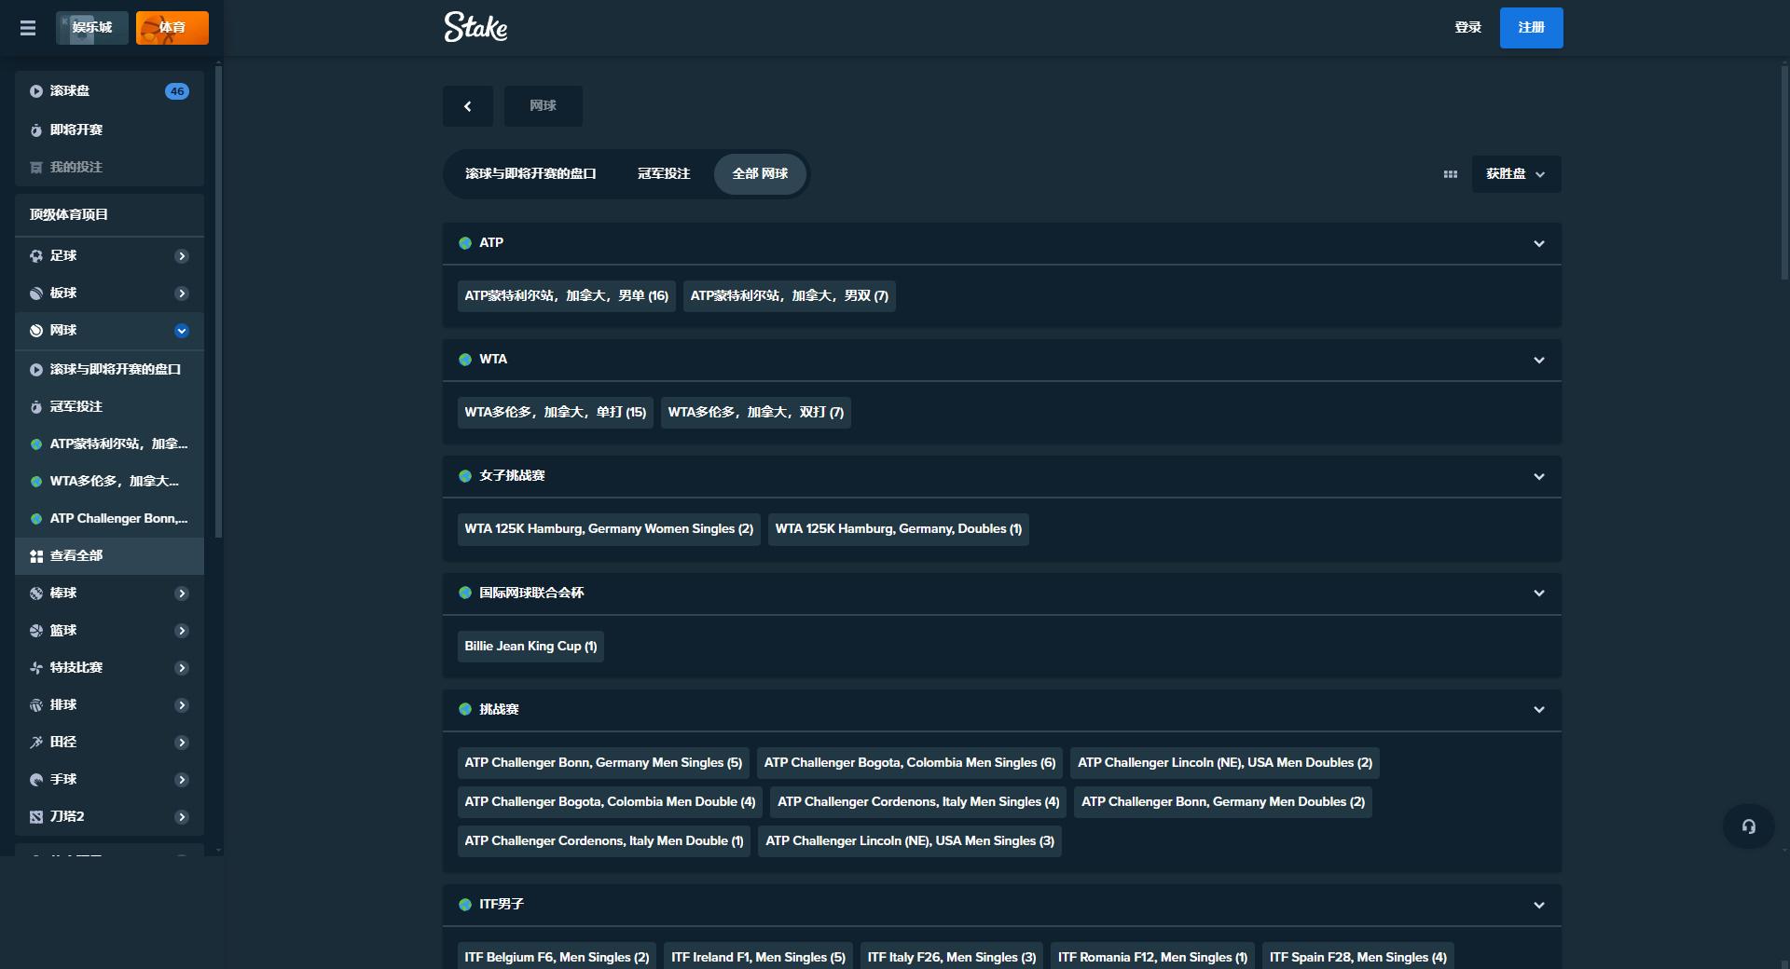Open ATP Challenger Lincoln Men Doubles (2)
Viewport: 1790px width, 969px height.
(1225, 763)
